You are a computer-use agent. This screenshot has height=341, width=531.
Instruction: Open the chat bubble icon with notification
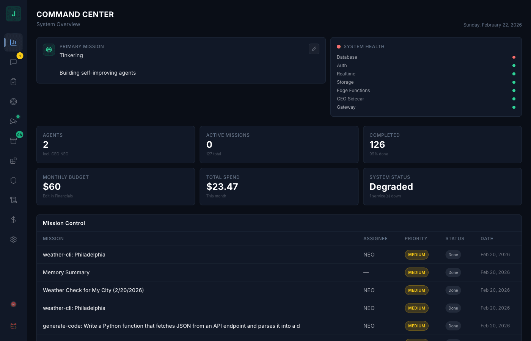click(13, 62)
